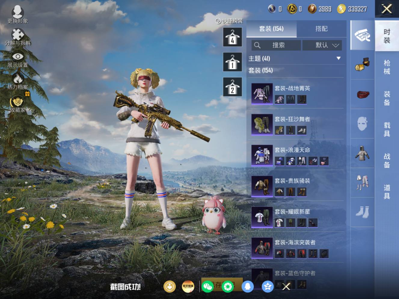Screen dimensions: 399x299
Task: Select the full outfit set category icon
Action: tap(363, 35)
